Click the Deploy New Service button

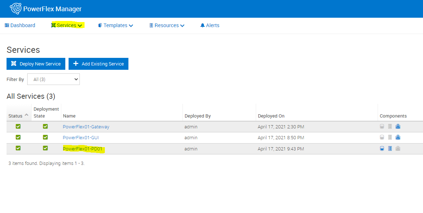coord(36,64)
